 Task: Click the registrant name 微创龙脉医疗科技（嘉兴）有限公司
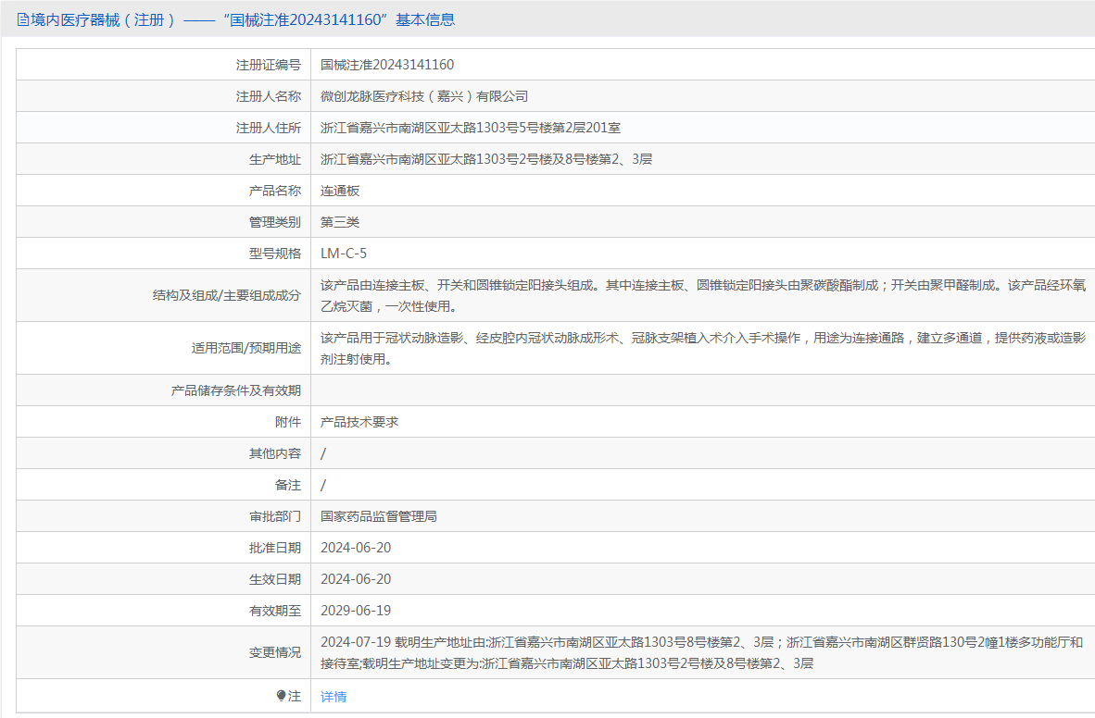click(x=424, y=96)
